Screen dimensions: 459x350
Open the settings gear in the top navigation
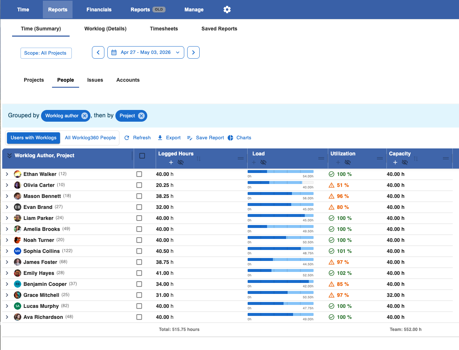[x=227, y=10]
